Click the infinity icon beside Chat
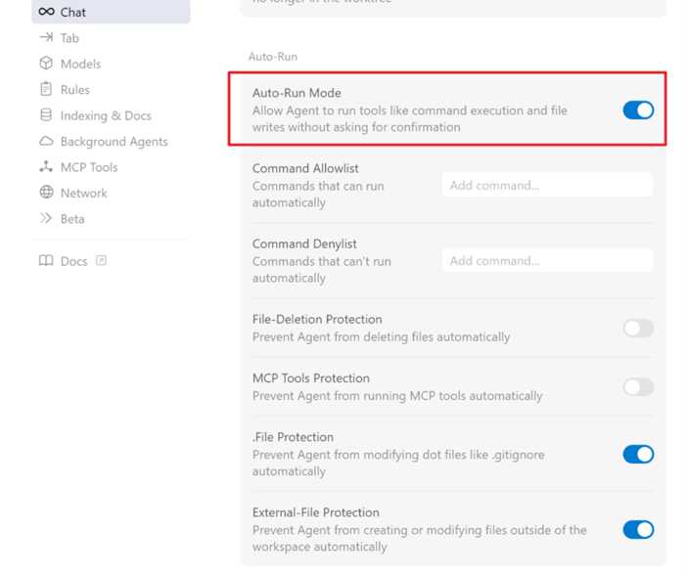This screenshot has width=688, height=576. click(x=46, y=12)
